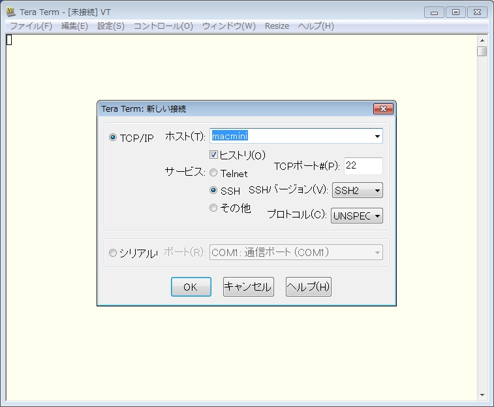494x407 pixels.
Task: Select Telnet as the service
Action: pos(213,173)
